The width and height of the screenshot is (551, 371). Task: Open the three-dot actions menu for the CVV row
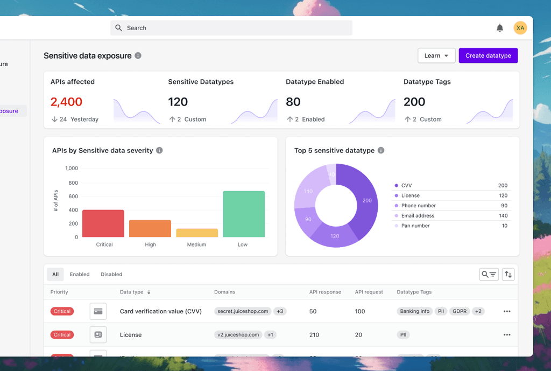point(506,311)
